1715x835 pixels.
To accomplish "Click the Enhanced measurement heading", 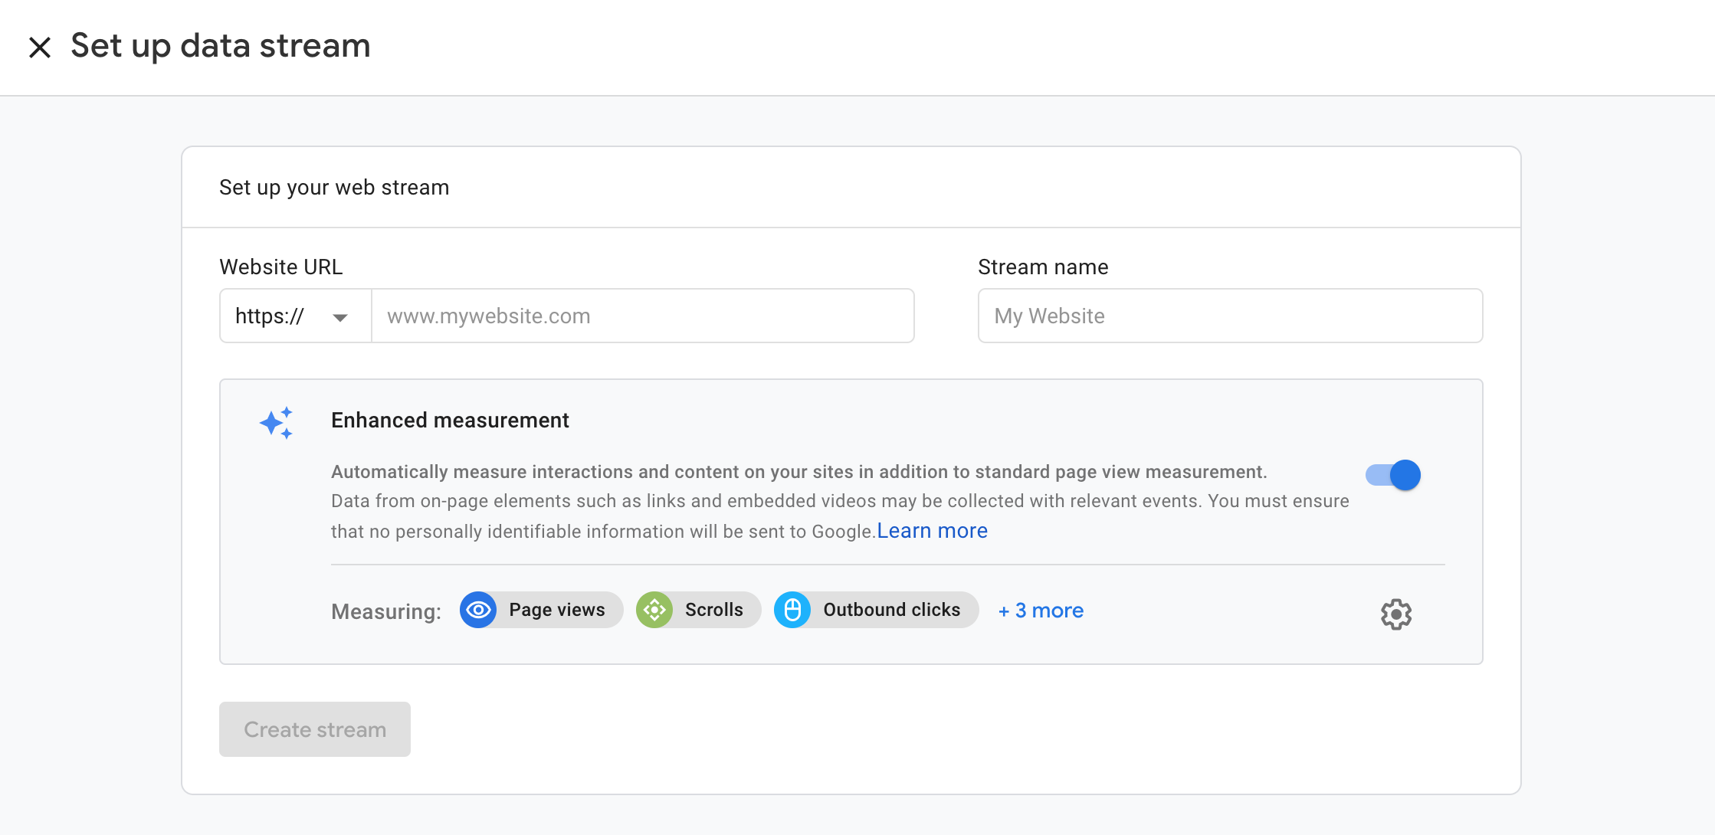I will [x=450, y=421].
